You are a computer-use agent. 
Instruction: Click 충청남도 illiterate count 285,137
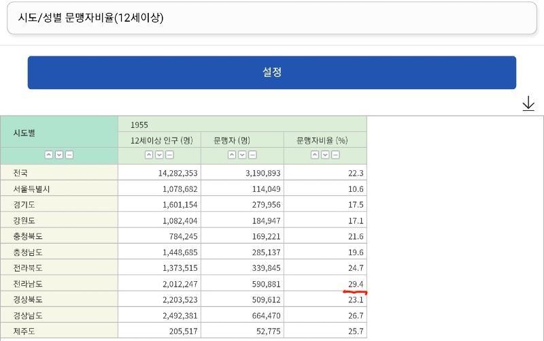coord(266,252)
